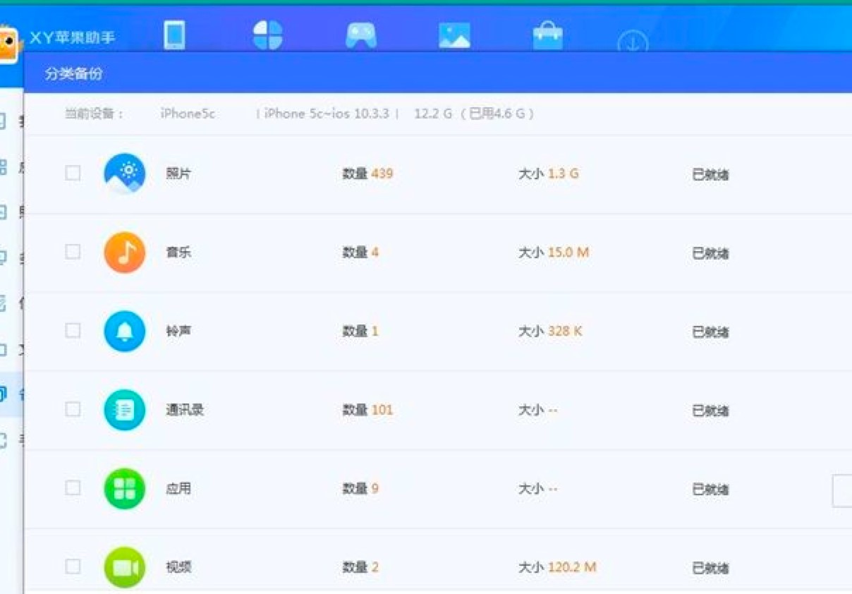Click the 音乐 label

[178, 253]
